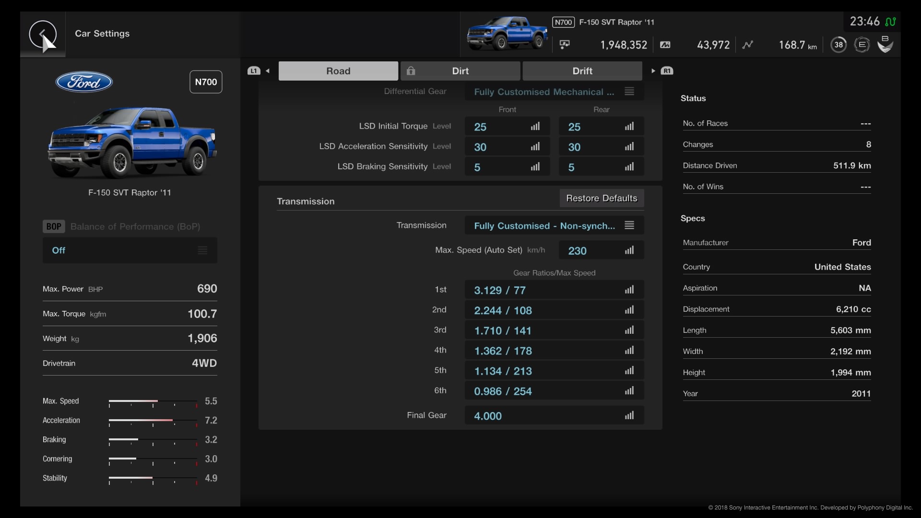Viewport: 921px width, 518px height.
Task: Open Differential Gear type dropdown
Action: click(554, 92)
